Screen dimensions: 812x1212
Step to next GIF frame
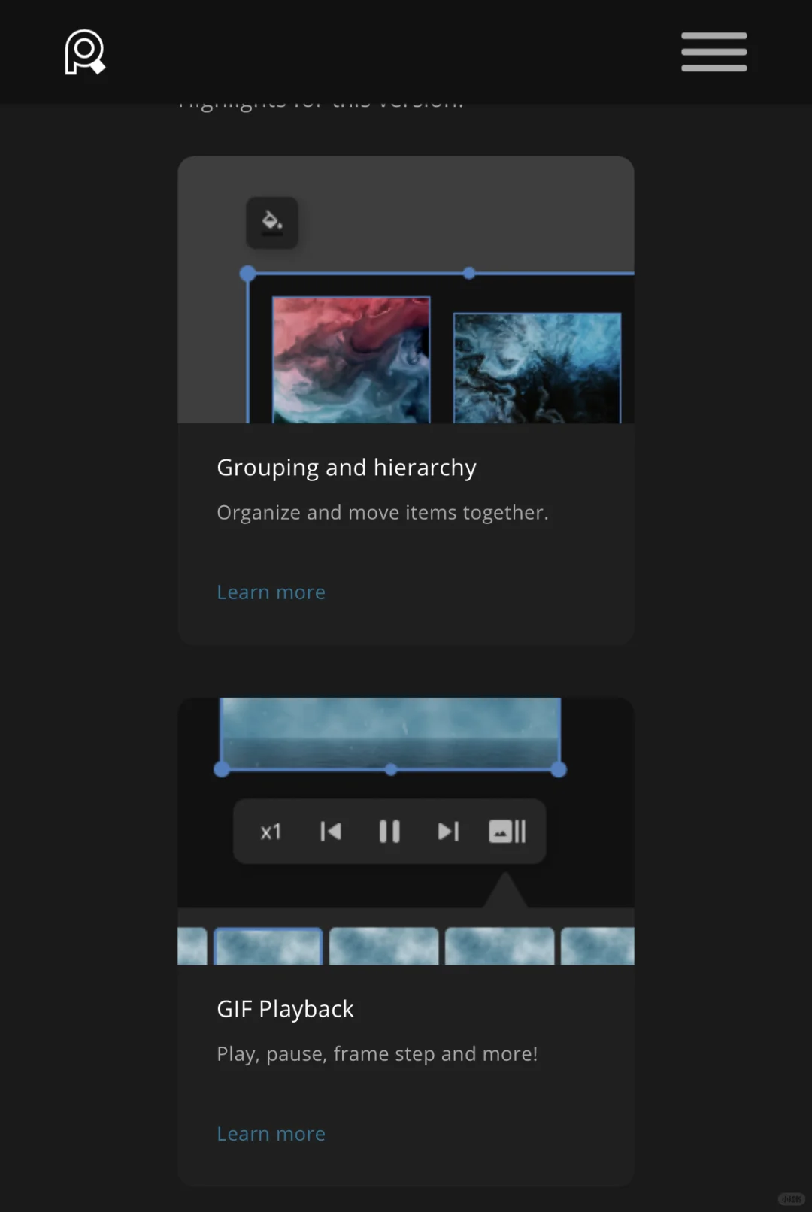click(x=448, y=831)
